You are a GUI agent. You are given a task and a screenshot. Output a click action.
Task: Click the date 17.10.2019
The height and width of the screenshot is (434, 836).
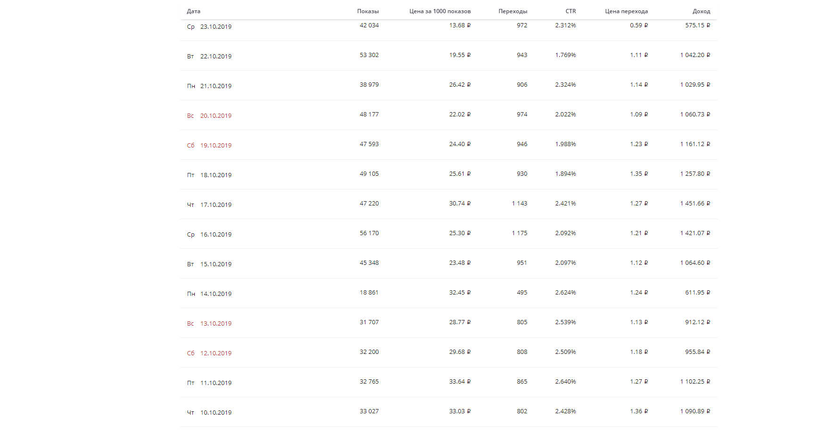pos(215,205)
